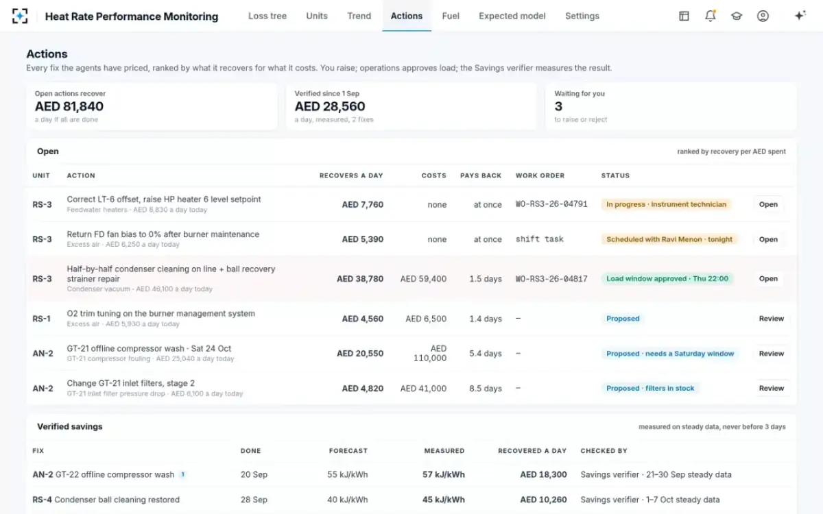This screenshot has height=514, width=823.
Task: Open the Trend tab
Action: [359, 16]
